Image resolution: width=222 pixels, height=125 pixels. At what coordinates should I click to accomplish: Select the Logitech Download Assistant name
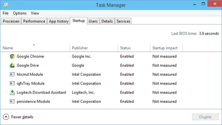[x=41, y=92]
